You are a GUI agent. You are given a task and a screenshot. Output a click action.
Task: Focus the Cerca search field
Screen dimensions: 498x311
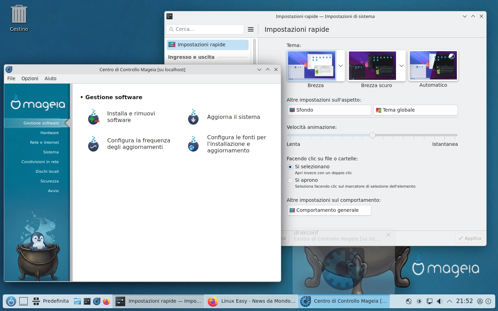(x=205, y=29)
